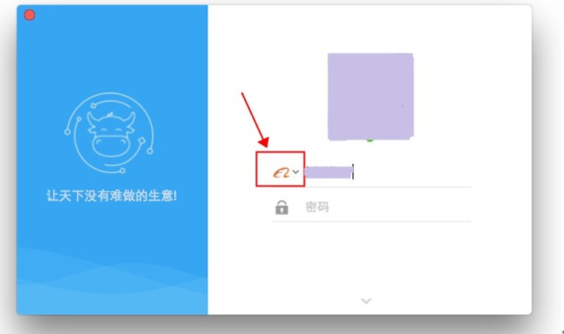Click the small circle node on mascot orbit ring bottom
Image resolution: width=564 pixels, height=334 pixels.
point(122,171)
